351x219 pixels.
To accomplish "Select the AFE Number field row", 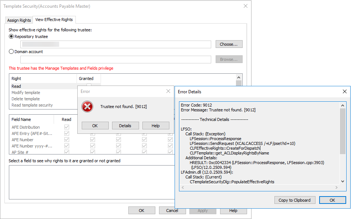I will (x=23, y=140).
